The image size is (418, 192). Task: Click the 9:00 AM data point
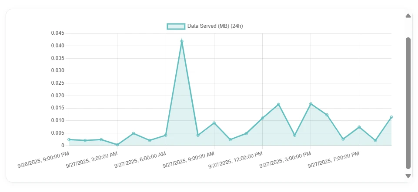tap(214, 123)
